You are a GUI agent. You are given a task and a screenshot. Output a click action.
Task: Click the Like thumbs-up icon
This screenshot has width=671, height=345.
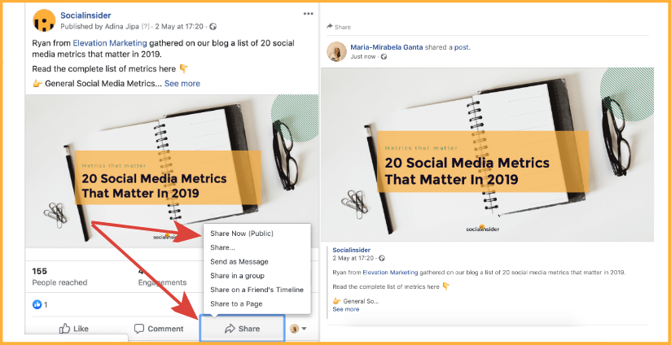[64, 329]
